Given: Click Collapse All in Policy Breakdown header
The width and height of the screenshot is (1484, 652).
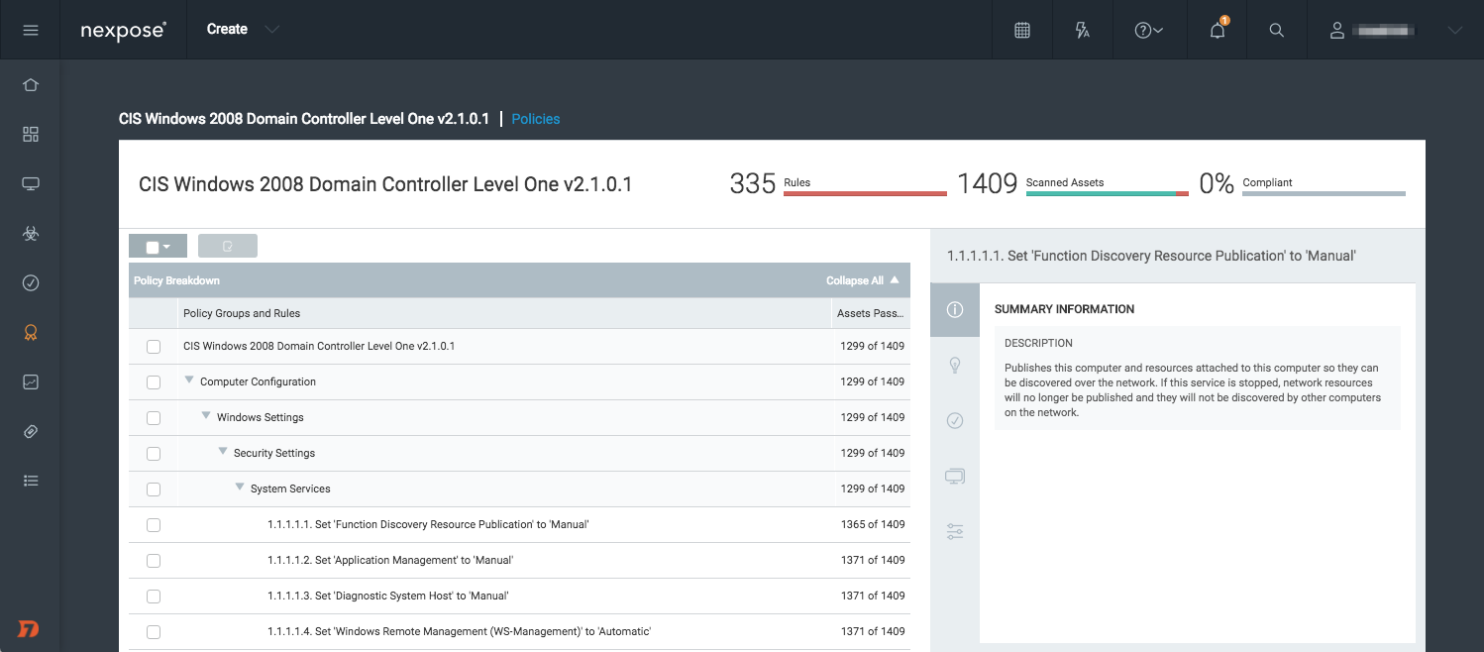Looking at the screenshot, I should click(x=862, y=280).
